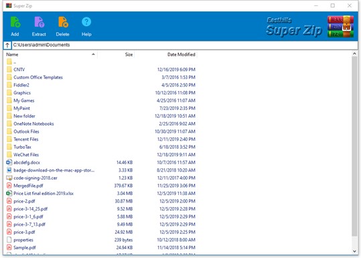Screen dimensions: 361x258
Task: Click the Sample.pdf PDF icon
Action: point(9,247)
